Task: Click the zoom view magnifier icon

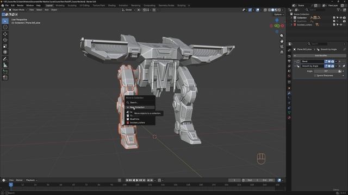Action: tap(282, 36)
